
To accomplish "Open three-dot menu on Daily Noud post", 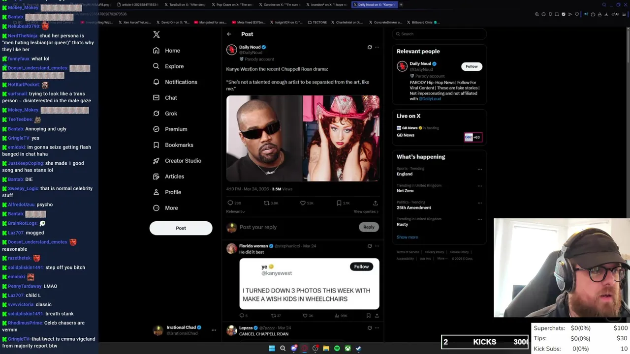I will tap(377, 47).
